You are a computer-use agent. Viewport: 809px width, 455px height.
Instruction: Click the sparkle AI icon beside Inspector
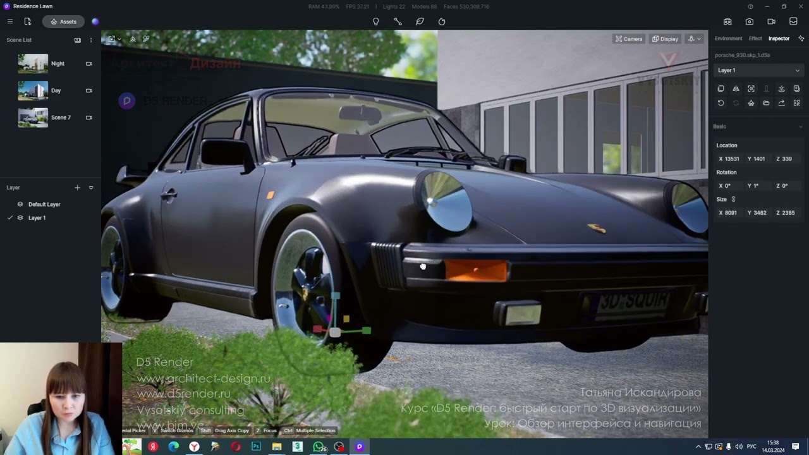[x=801, y=39]
